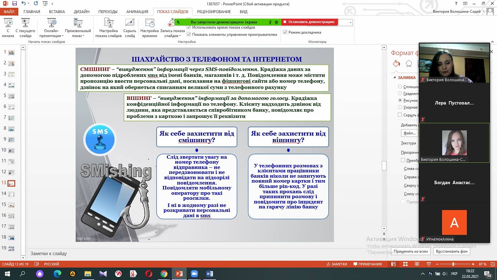
Task: Open Zoom from the Windows taskbar
Action: click(x=194, y=274)
